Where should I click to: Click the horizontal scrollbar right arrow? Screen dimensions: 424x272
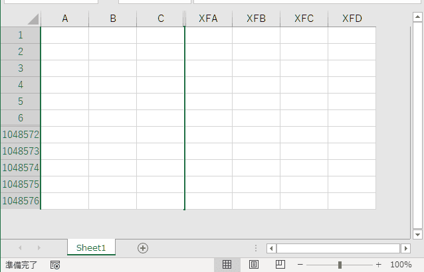pos(405,248)
